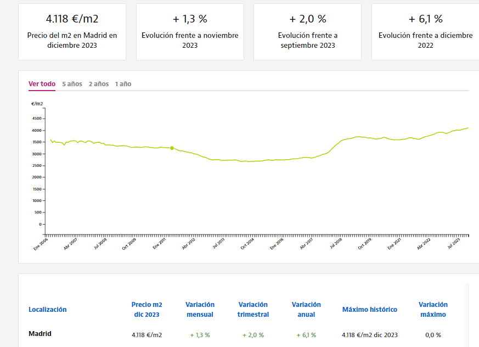Screen dimensions: 479x347
Task: Click the "Ene 2006" x-axis label
Action: pos(40,244)
